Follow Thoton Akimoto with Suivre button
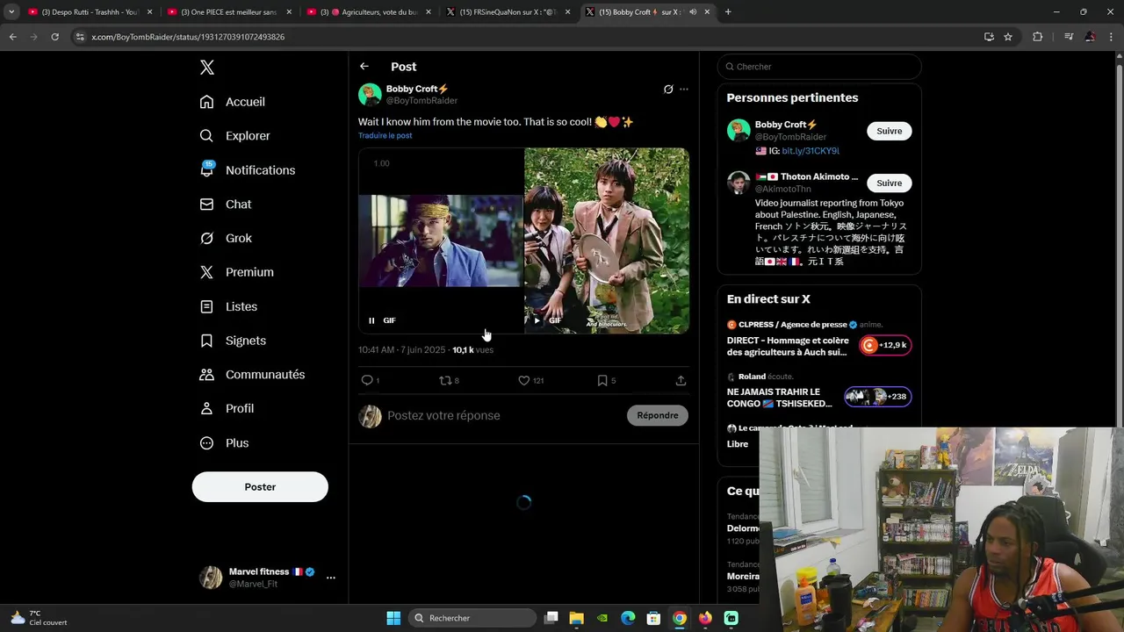Viewport: 1124px width, 632px height. tap(889, 183)
